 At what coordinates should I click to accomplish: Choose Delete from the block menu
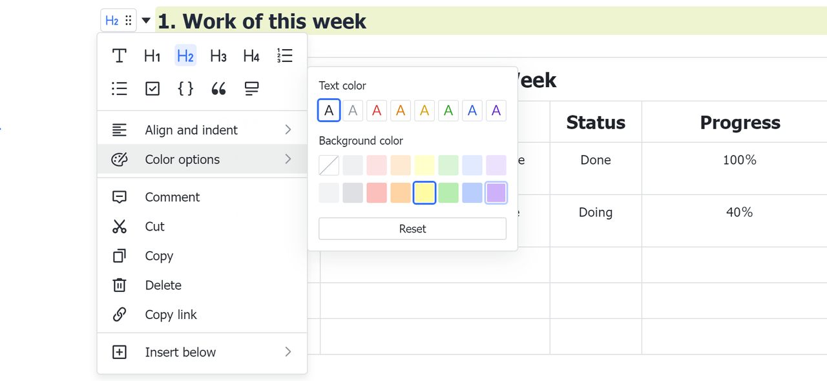163,285
